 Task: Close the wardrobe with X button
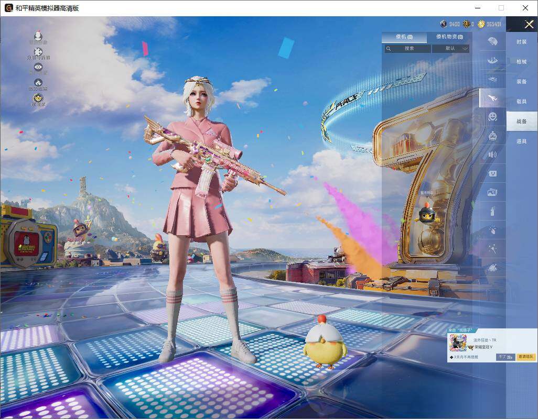[x=529, y=24]
